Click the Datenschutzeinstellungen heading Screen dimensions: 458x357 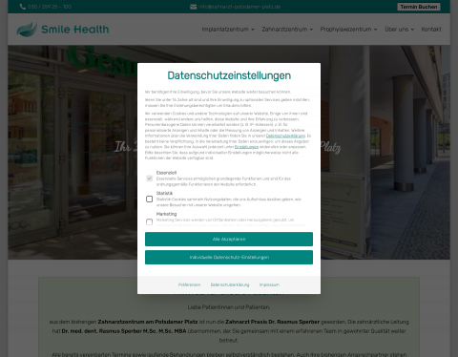click(229, 75)
